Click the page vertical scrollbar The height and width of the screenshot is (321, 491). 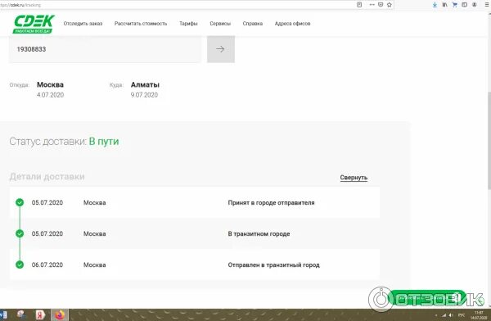click(x=489, y=141)
